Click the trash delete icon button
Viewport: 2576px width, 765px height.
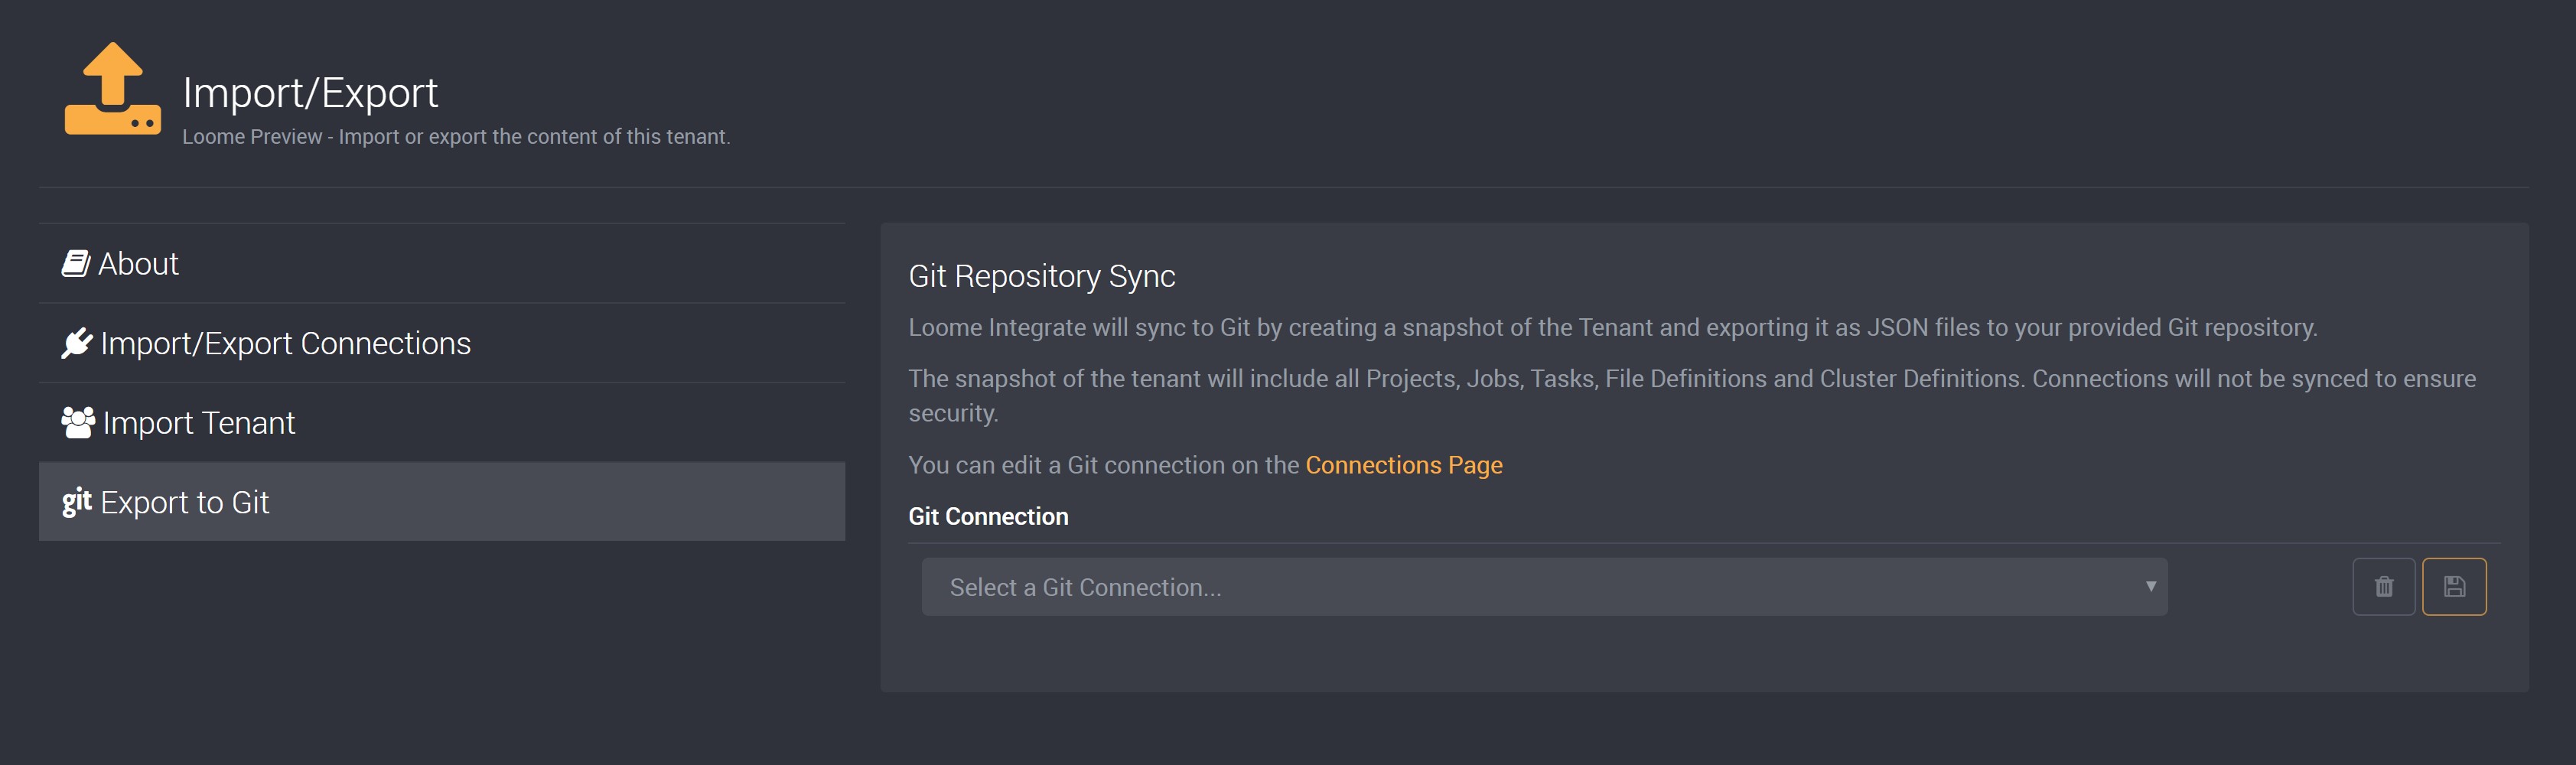tap(2383, 587)
